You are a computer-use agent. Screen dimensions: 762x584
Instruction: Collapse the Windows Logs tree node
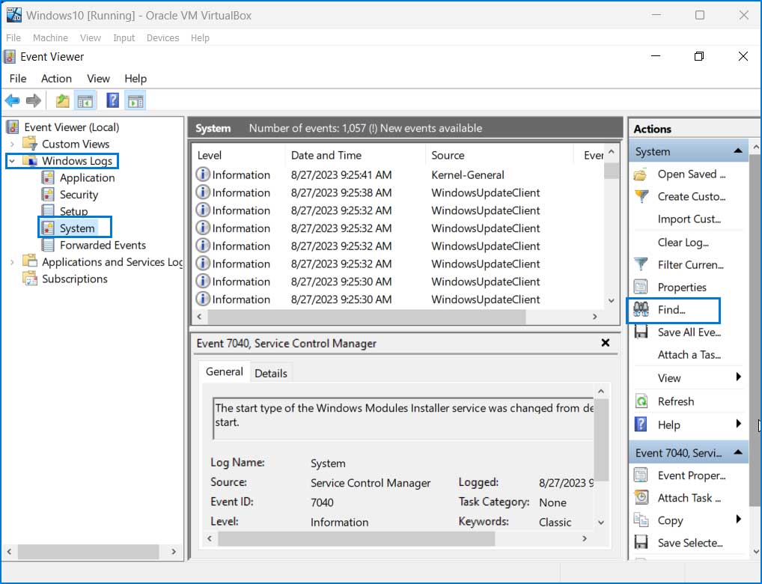[x=12, y=161]
